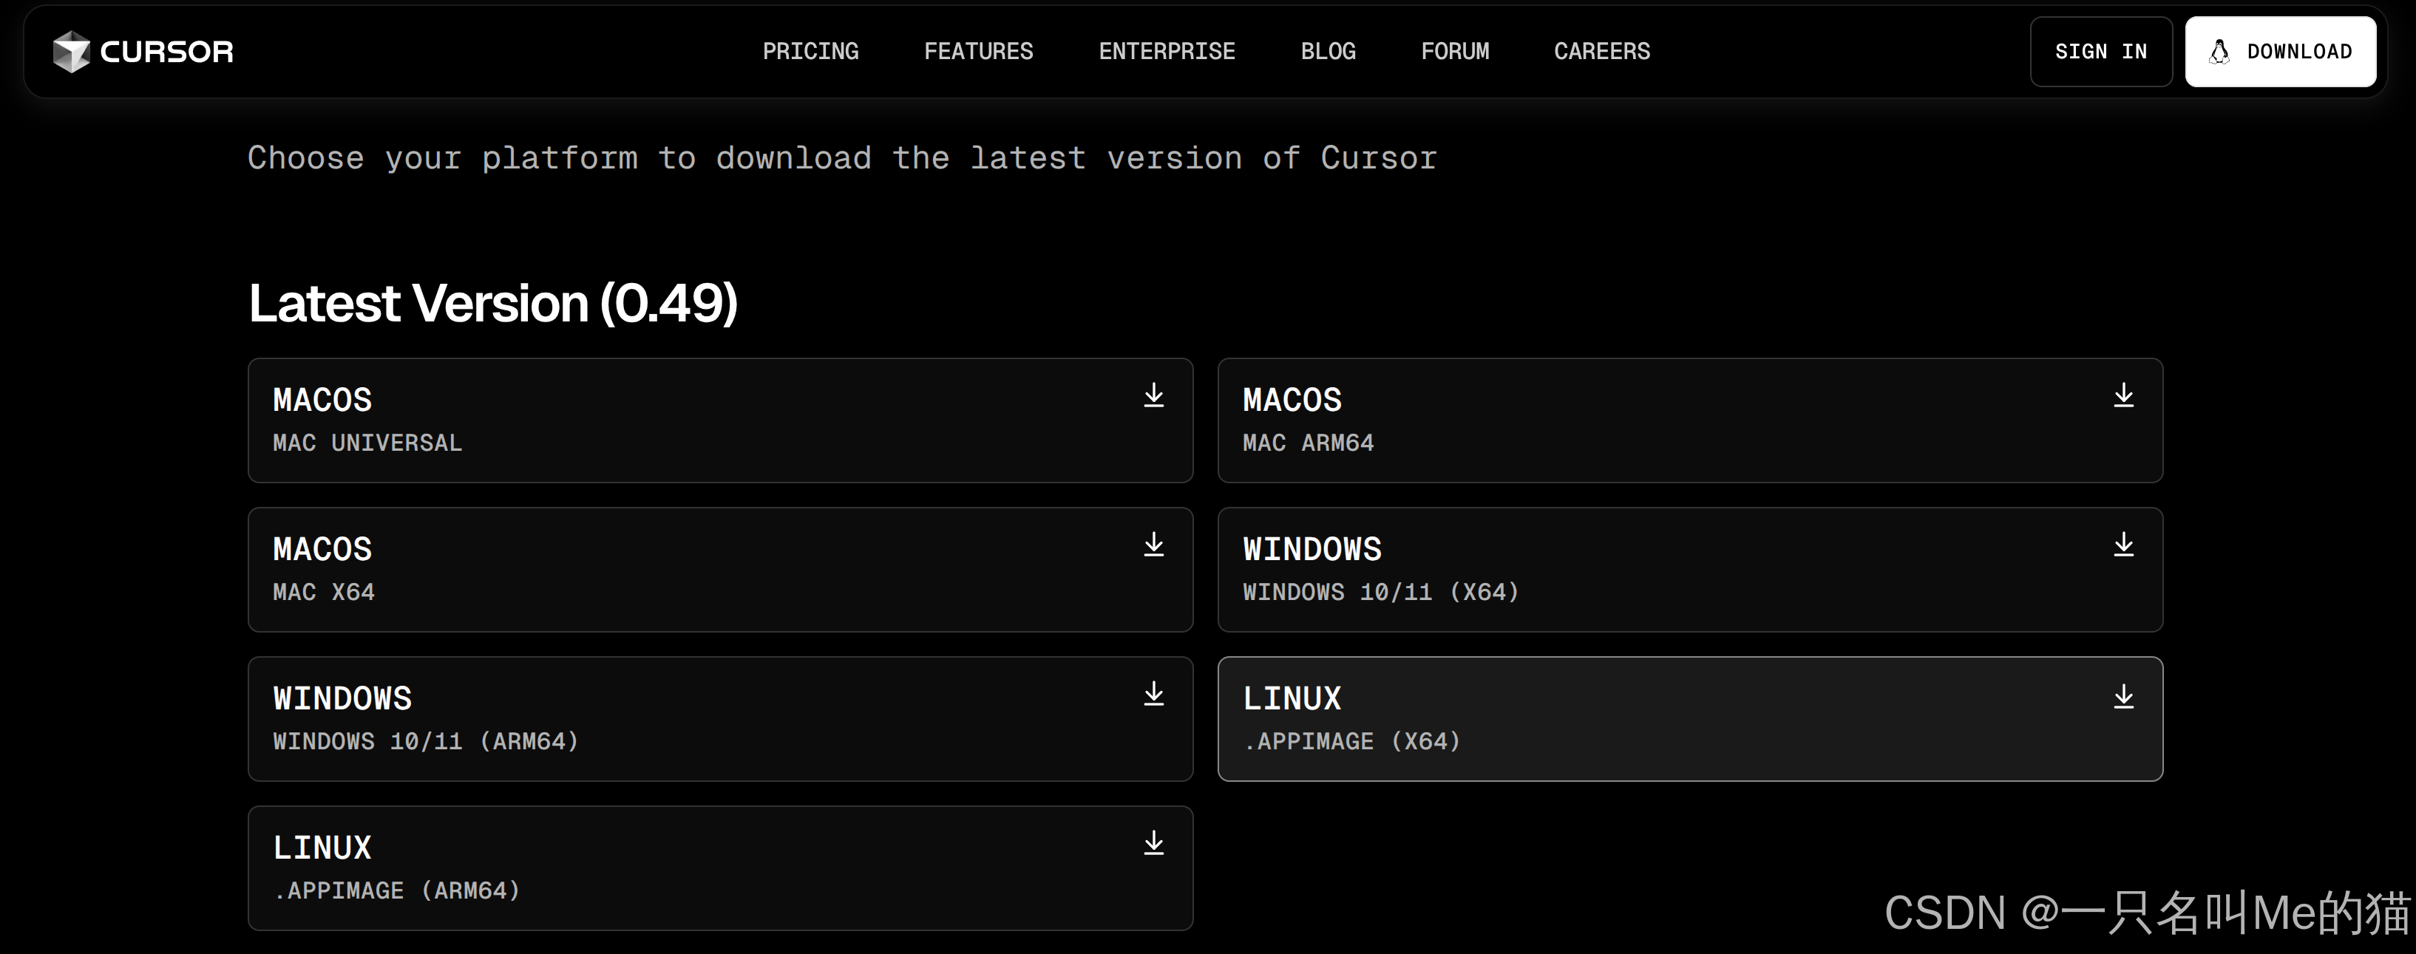
Task: Download icon for Mac Universal
Action: pyautogui.click(x=1153, y=395)
